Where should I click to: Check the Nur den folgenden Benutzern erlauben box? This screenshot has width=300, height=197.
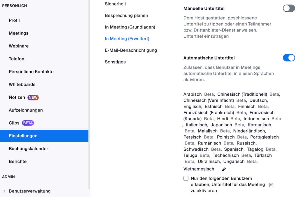[186, 178]
